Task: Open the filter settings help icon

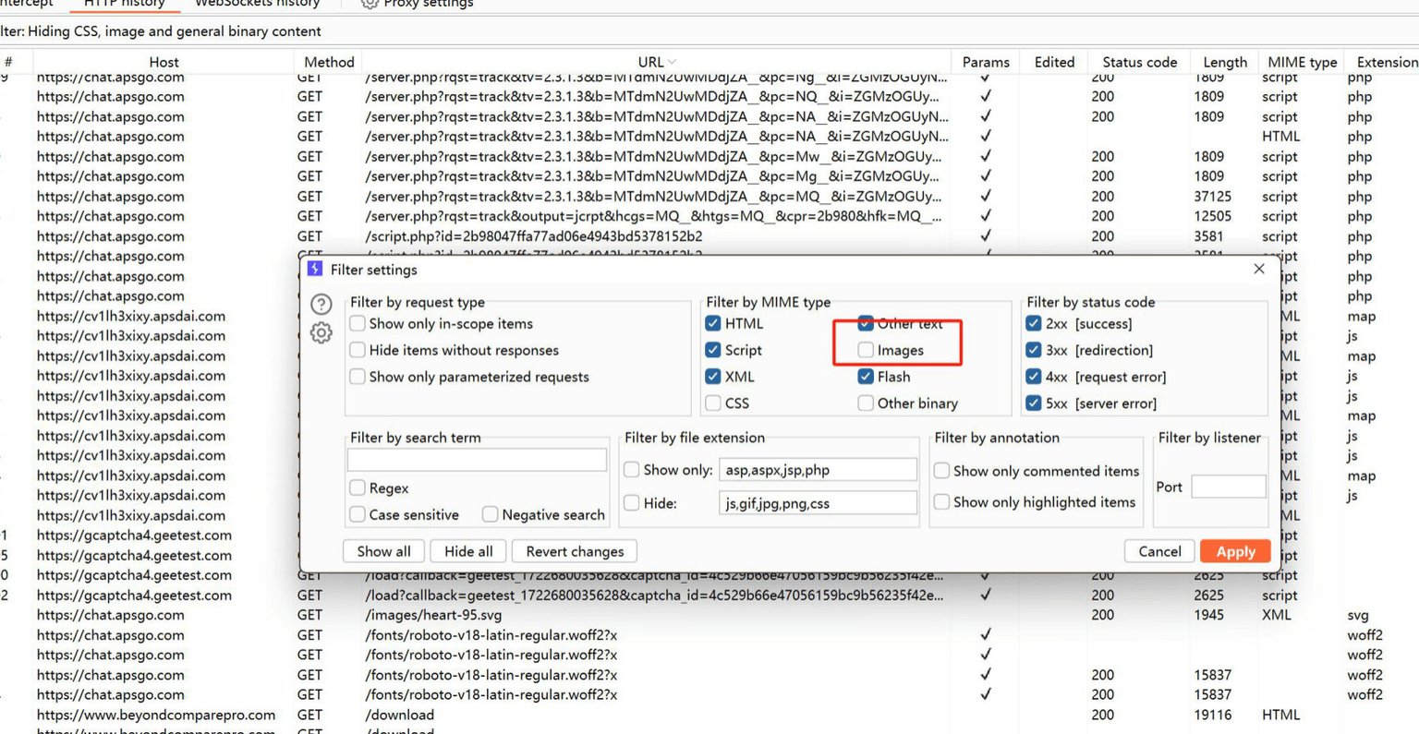Action: [321, 304]
